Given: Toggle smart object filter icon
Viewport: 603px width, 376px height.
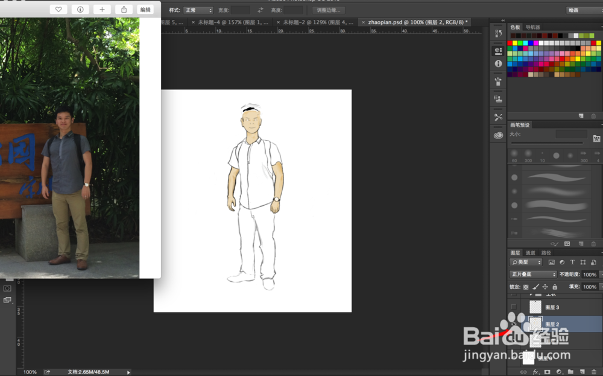Looking at the screenshot, I should tap(593, 263).
